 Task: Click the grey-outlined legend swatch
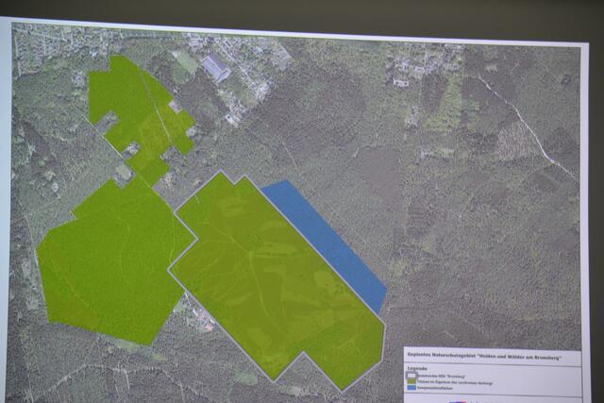click(411, 376)
